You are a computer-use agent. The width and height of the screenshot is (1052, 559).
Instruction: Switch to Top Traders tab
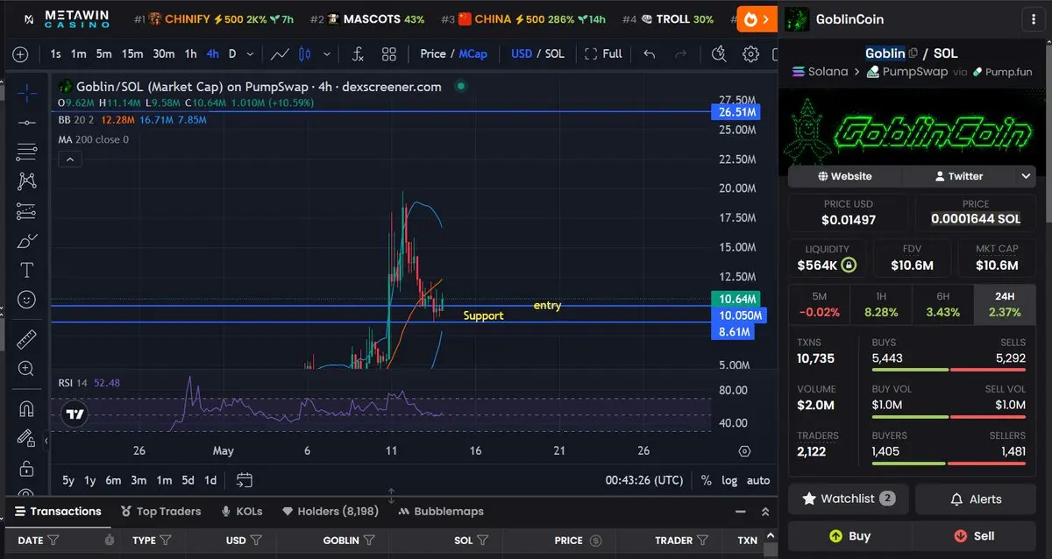tap(161, 512)
